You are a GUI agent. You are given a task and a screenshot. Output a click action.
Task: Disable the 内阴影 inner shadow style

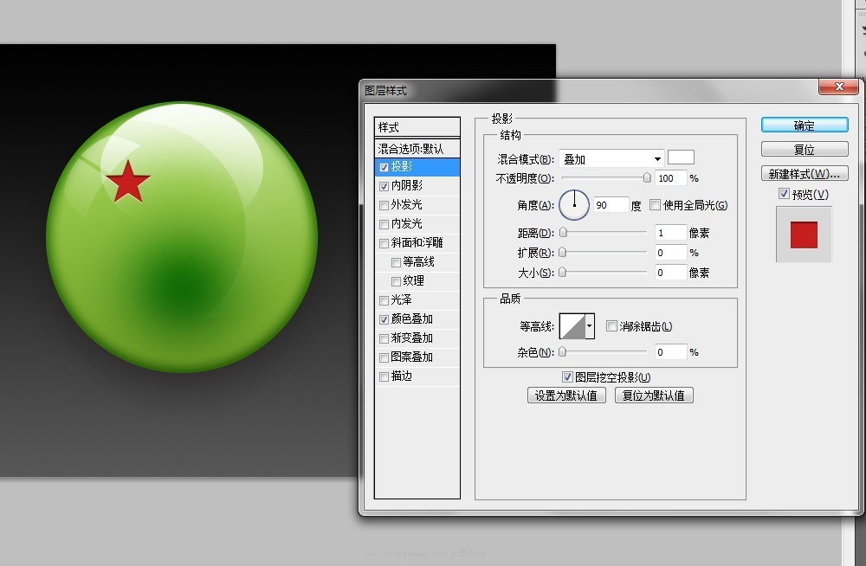click(x=384, y=184)
